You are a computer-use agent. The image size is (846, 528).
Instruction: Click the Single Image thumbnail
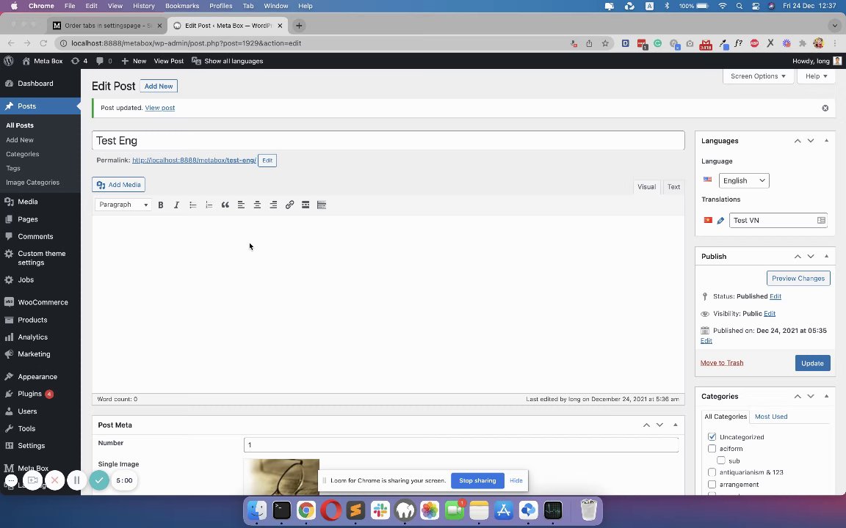pos(282,477)
